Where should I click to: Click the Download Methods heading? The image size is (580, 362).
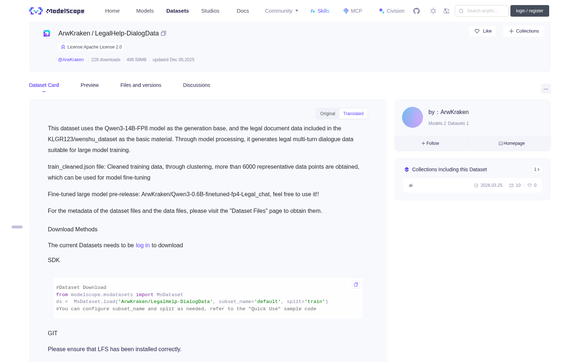coord(72,230)
